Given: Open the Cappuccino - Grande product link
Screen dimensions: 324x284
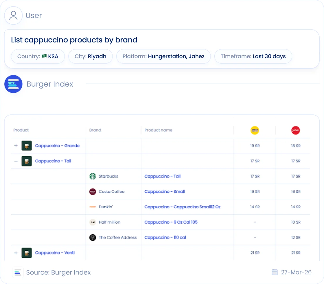Looking at the screenshot, I should [x=57, y=146].
